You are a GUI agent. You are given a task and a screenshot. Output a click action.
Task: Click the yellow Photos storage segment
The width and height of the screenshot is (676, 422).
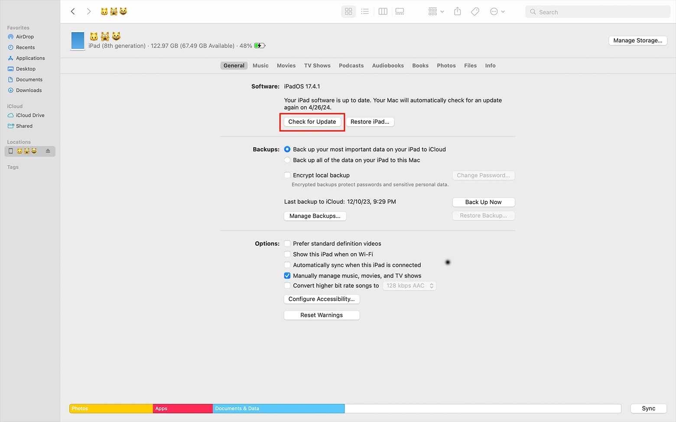point(110,408)
